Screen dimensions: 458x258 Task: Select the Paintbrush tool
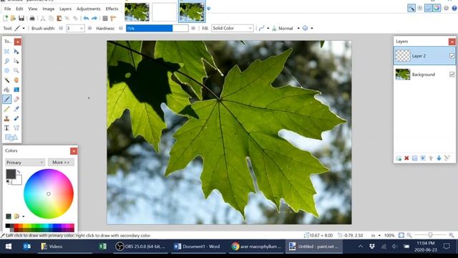pos(6,99)
